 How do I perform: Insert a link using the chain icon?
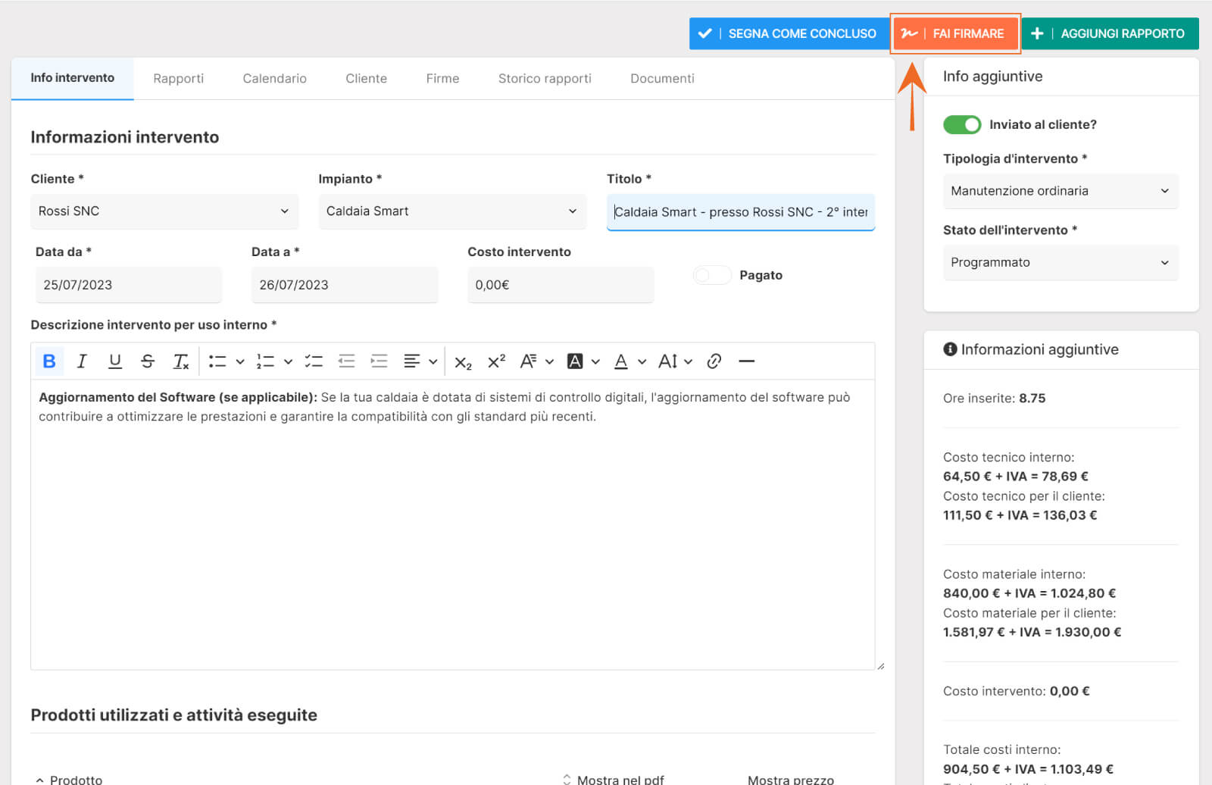click(714, 361)
